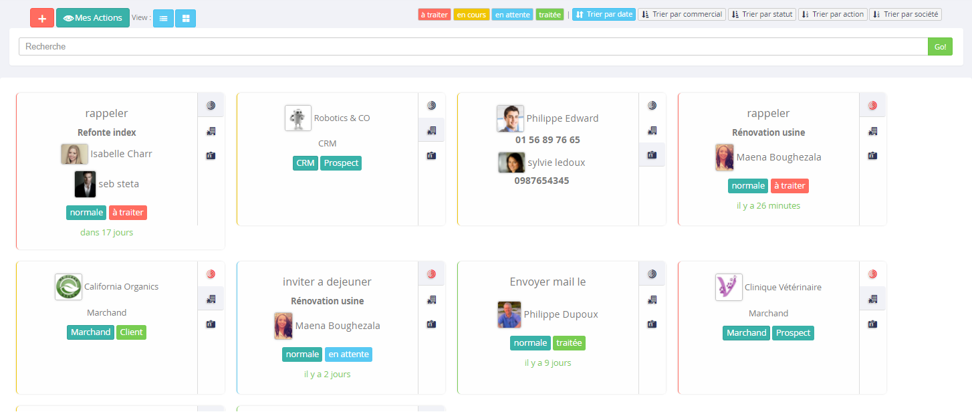Image resolution: width=972 pixels, height=412 pixels.
Task: Toggle Mes Actions eye filter
Action: [x=93, y=18]
